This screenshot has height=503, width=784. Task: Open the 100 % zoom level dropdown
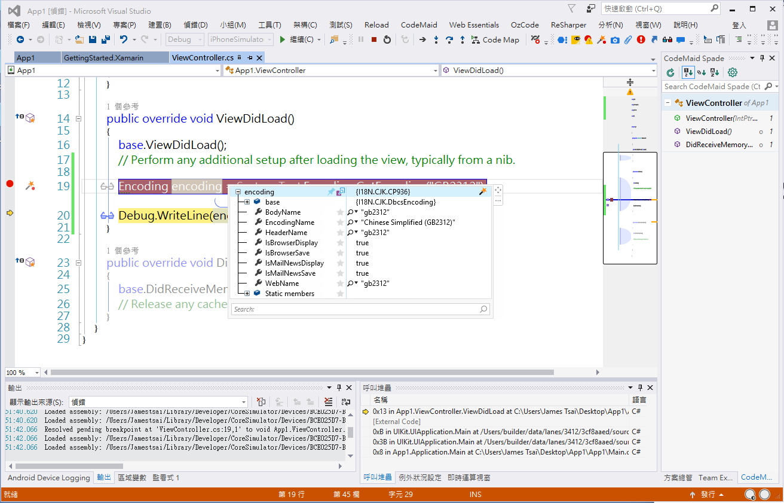point(22,372)
